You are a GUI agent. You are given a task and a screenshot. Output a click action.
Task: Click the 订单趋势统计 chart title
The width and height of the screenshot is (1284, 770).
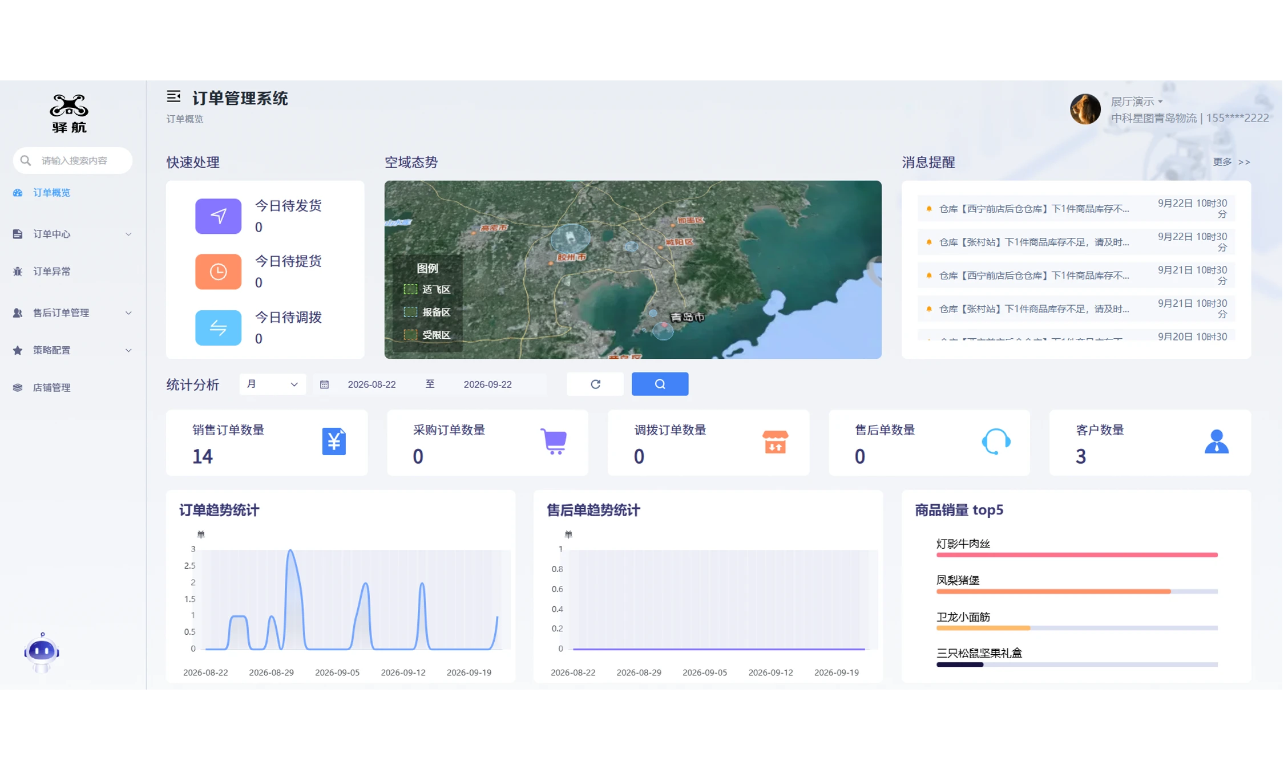point(220,511)
